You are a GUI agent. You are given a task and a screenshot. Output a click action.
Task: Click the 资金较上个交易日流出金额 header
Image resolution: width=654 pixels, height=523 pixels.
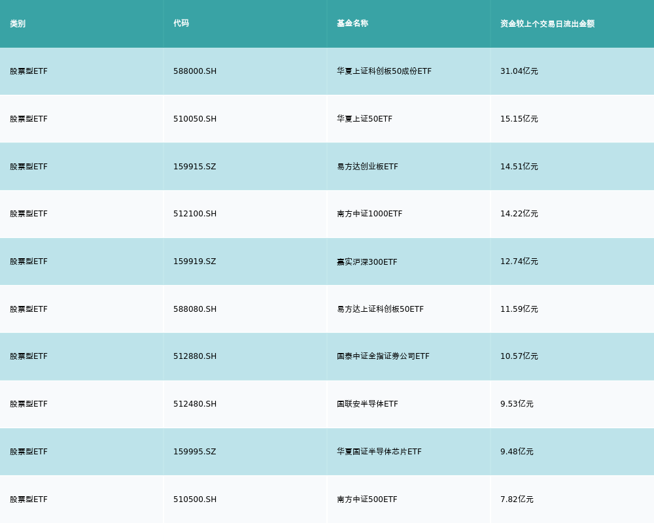tap(547, 24)
